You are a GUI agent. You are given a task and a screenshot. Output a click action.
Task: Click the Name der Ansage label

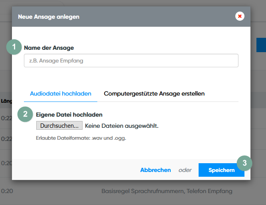pyautogui.click(x=49, y=48)
